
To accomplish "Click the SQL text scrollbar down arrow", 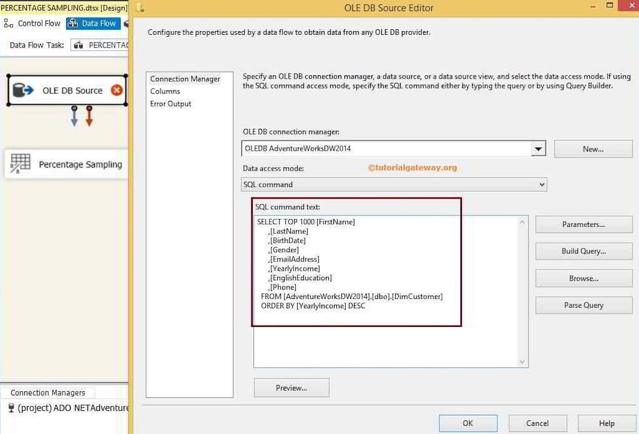I will tap(522, 362).
